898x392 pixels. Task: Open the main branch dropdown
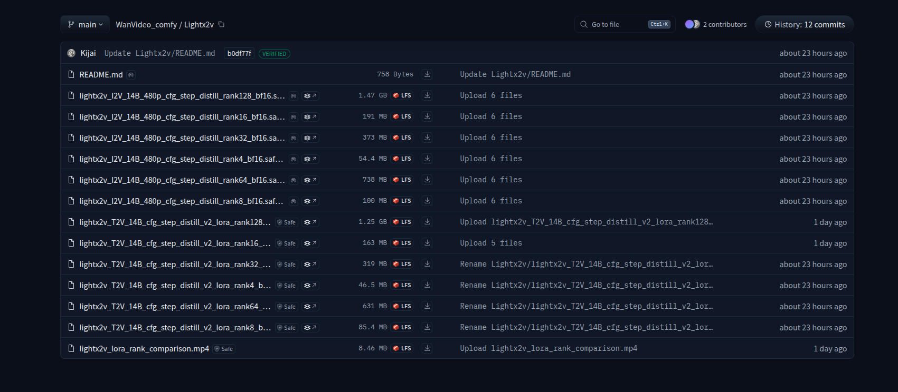pos(85,24)
